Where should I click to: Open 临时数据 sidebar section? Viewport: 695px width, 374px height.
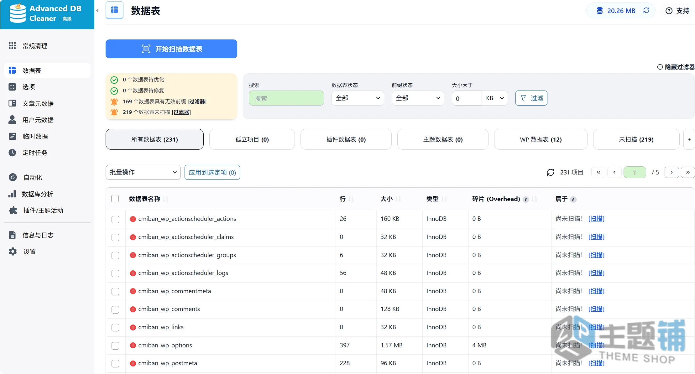47,136
